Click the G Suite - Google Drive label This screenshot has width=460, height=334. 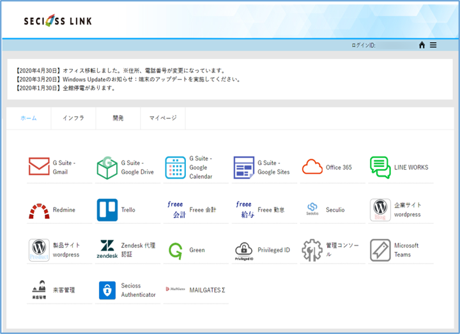pyautogui.click(x=137, y=167)
